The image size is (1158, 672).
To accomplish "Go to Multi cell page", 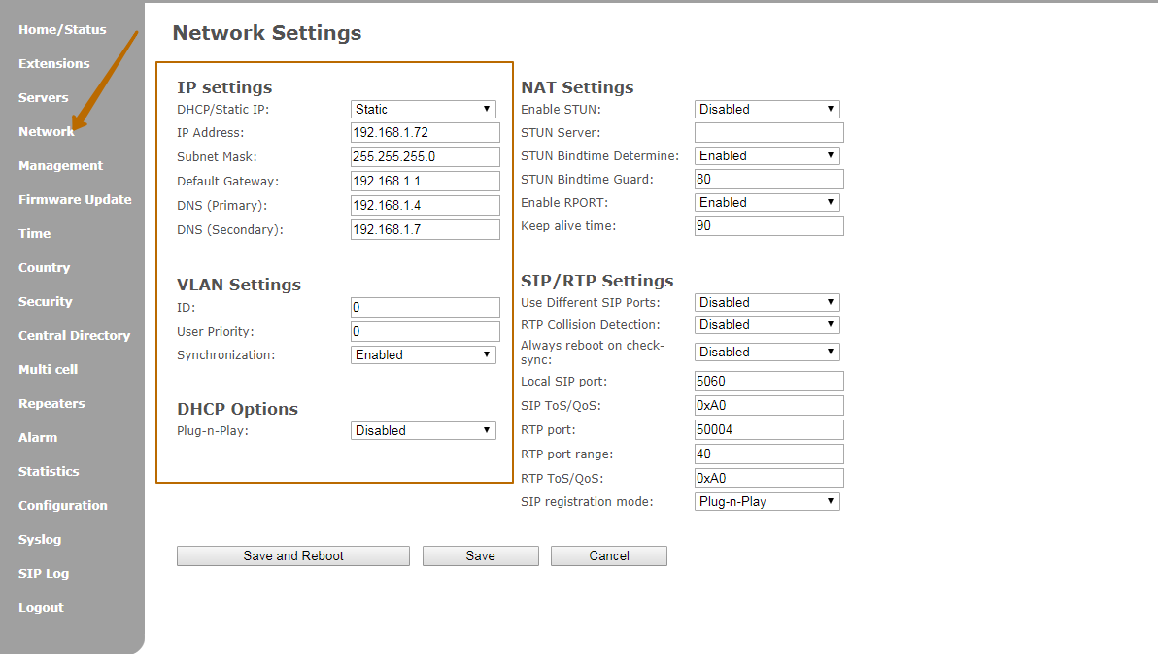I will tap(48, 369).
